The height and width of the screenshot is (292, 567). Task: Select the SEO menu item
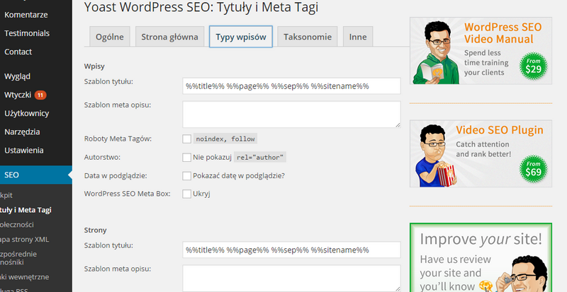click(36, 175)
